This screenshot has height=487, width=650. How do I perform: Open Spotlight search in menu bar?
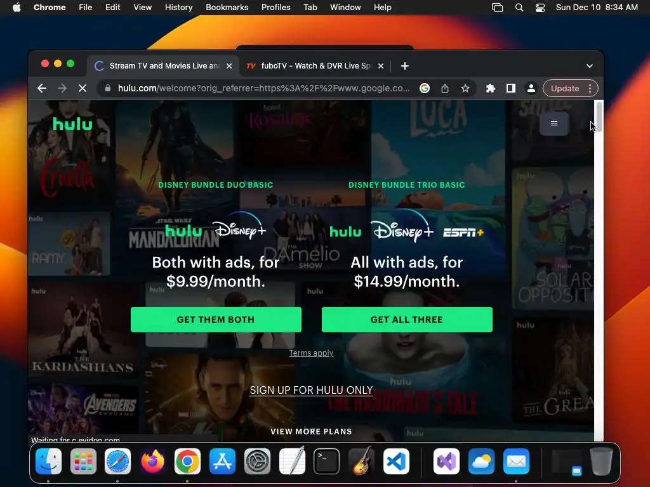tap(519, 8)
